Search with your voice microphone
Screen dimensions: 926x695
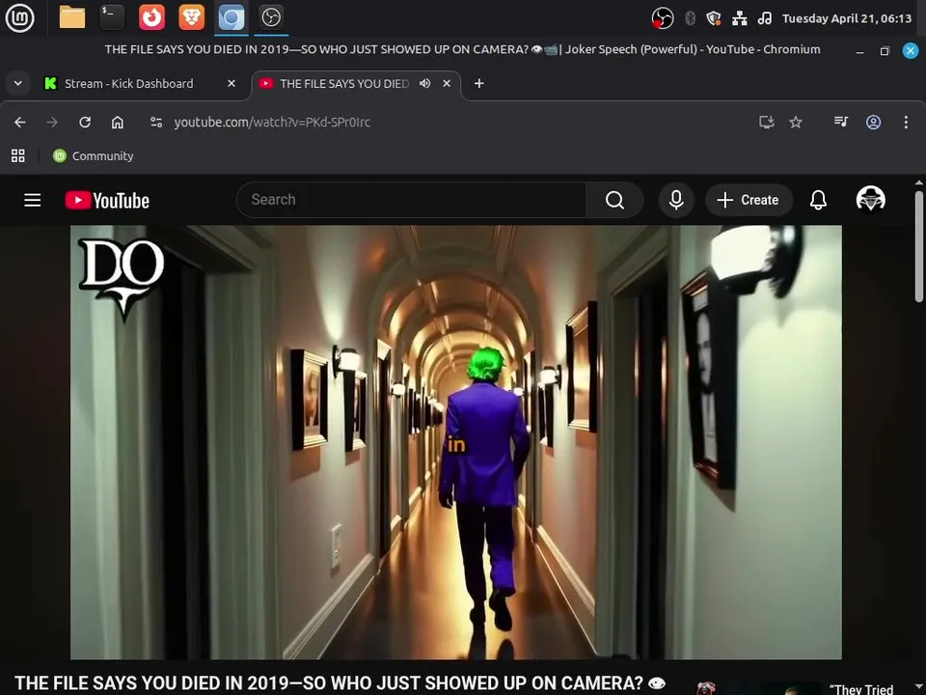pyautogui.click(x=676, y=200)
